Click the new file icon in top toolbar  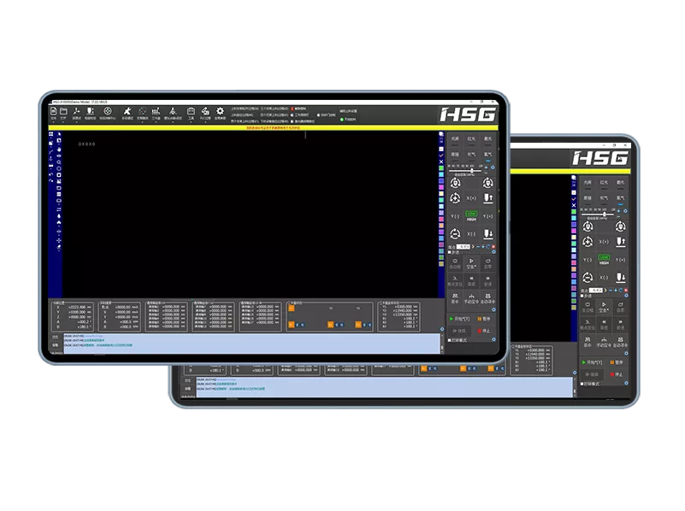pos(53,111)
